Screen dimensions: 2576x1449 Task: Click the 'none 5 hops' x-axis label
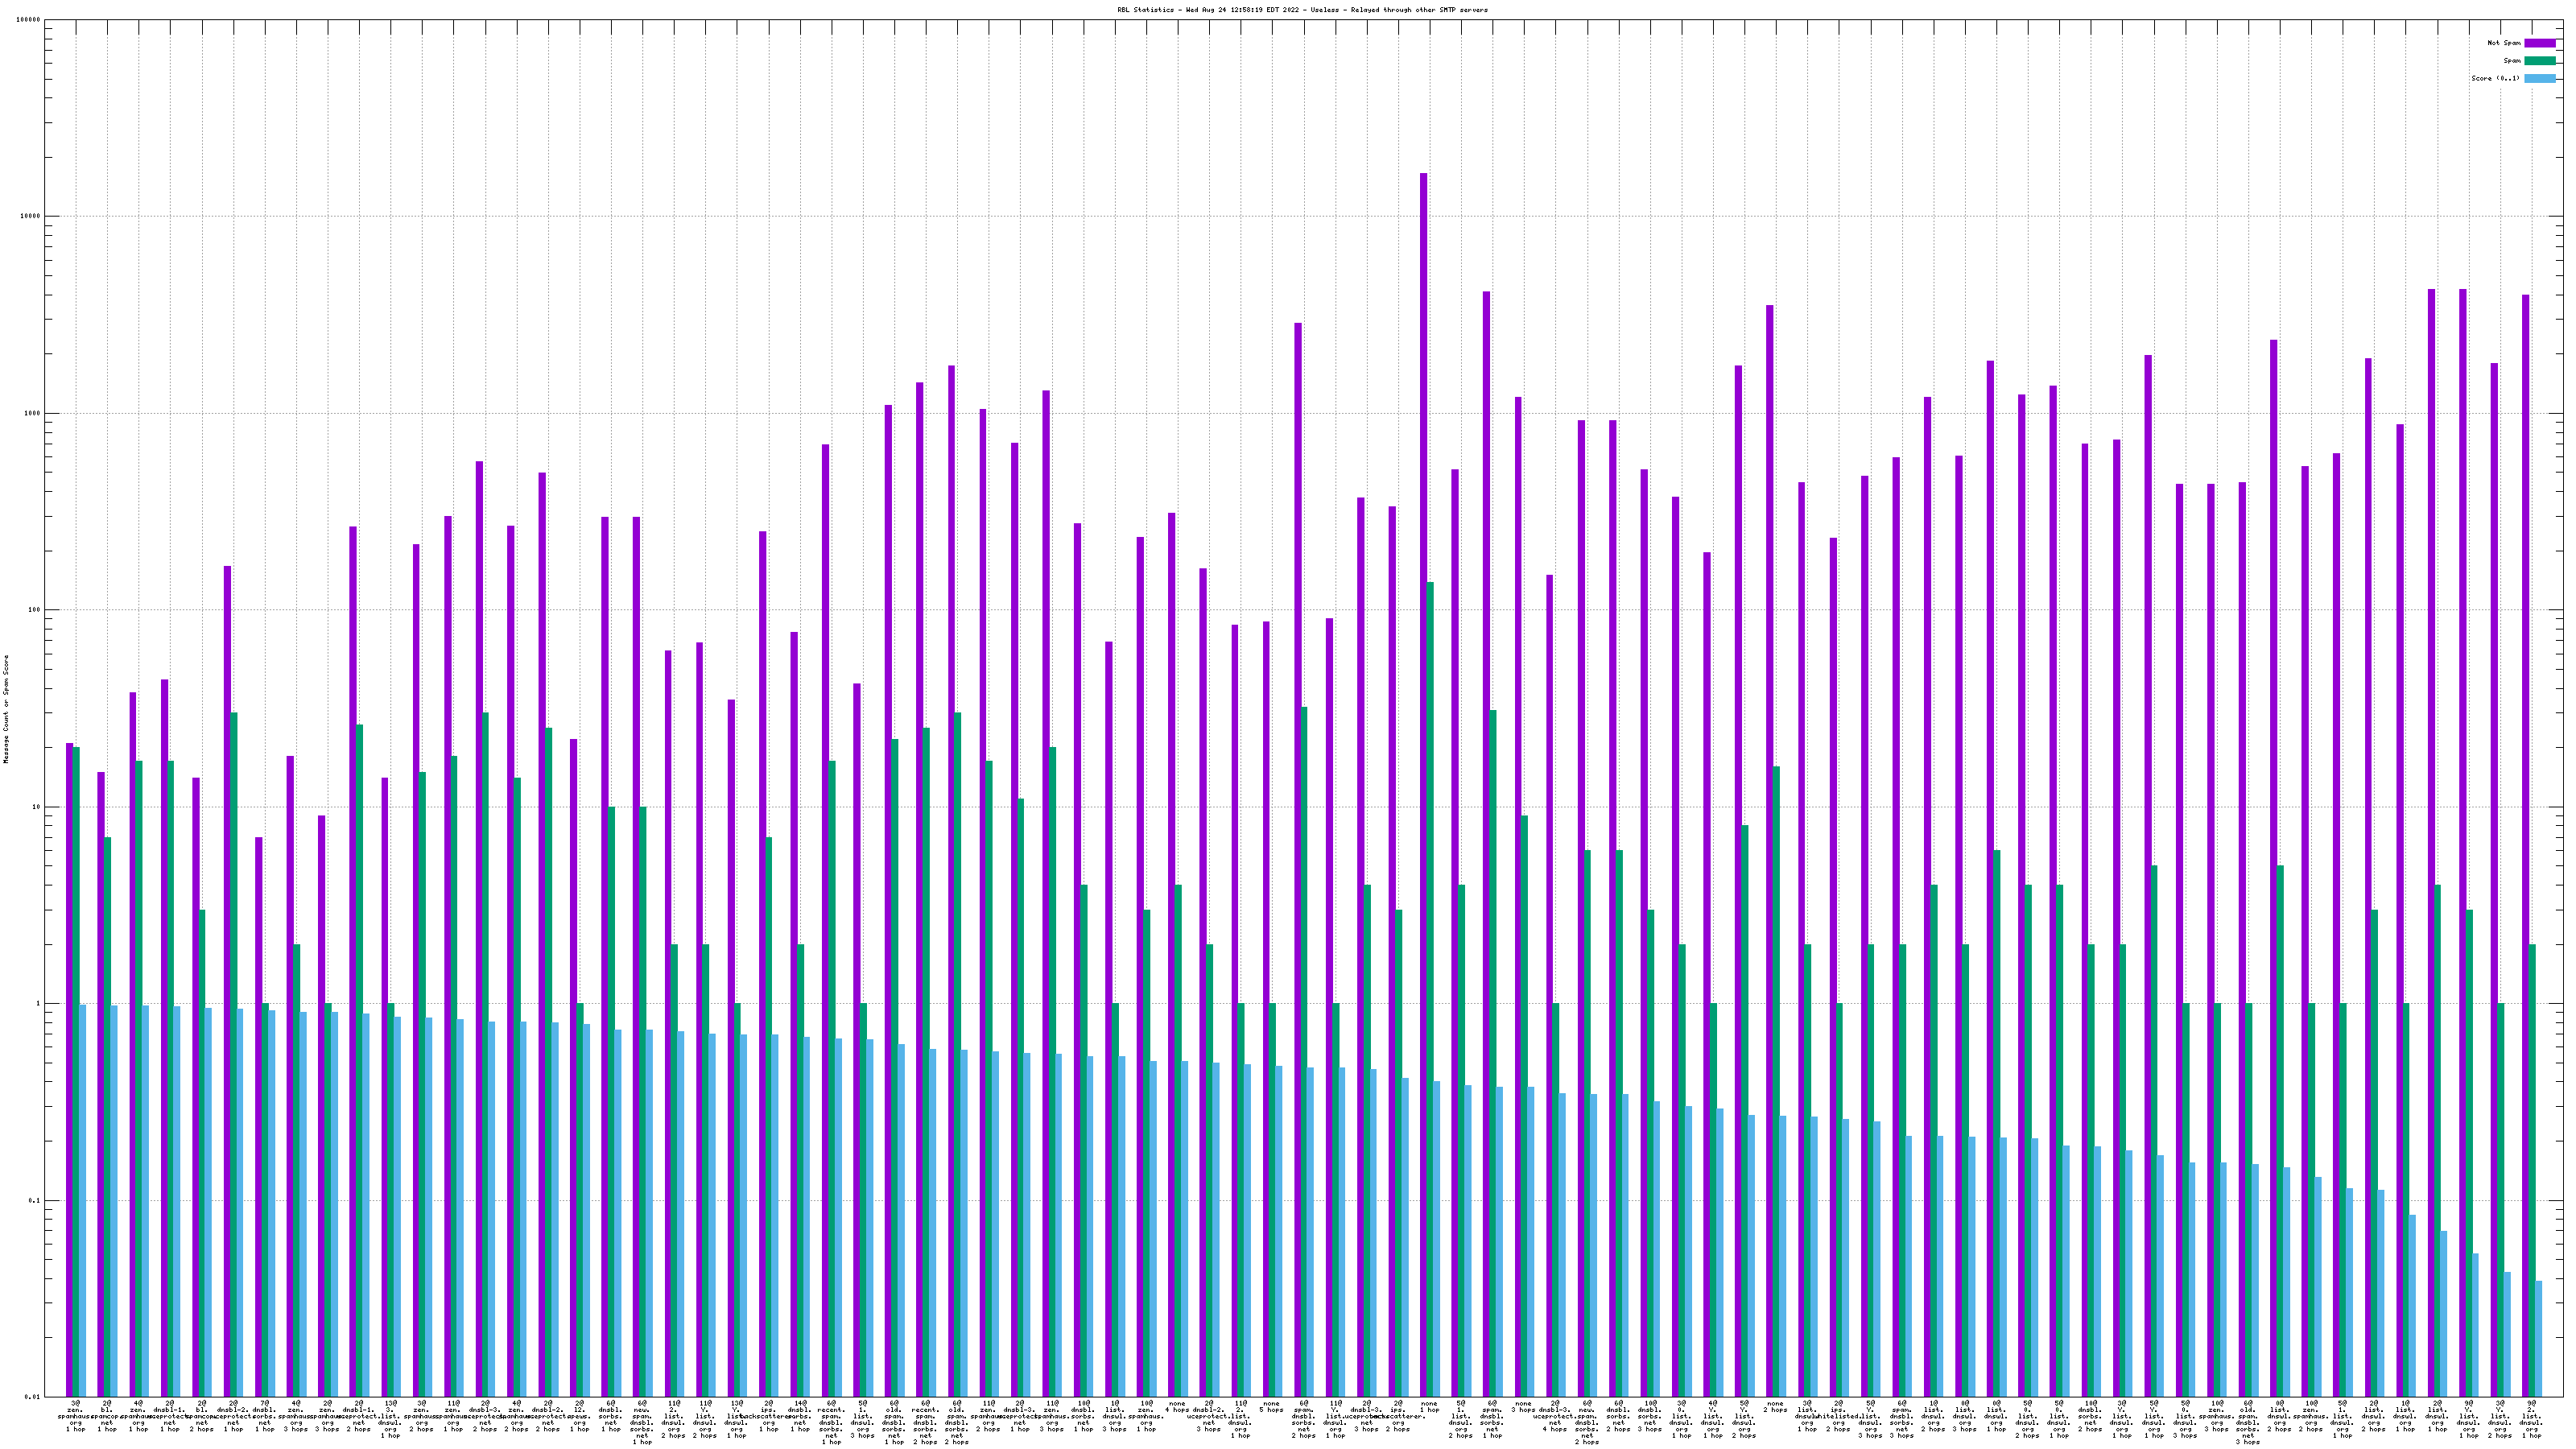1271,1406
